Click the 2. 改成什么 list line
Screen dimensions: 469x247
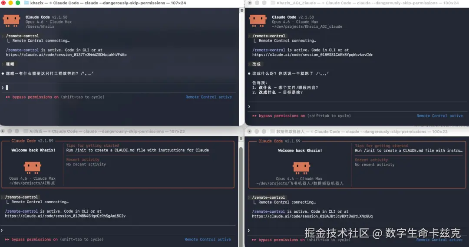tap(277, 92)
